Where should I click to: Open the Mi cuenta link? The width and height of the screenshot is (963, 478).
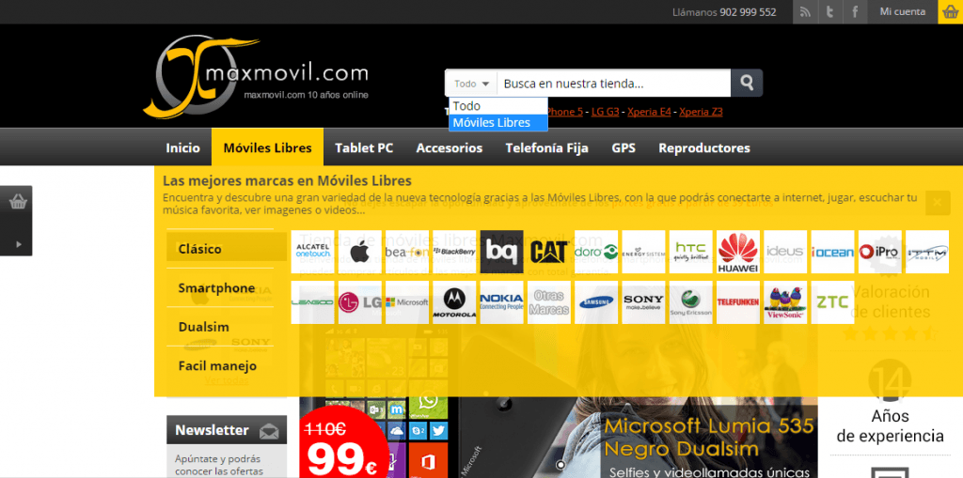(x=902, y=11)
